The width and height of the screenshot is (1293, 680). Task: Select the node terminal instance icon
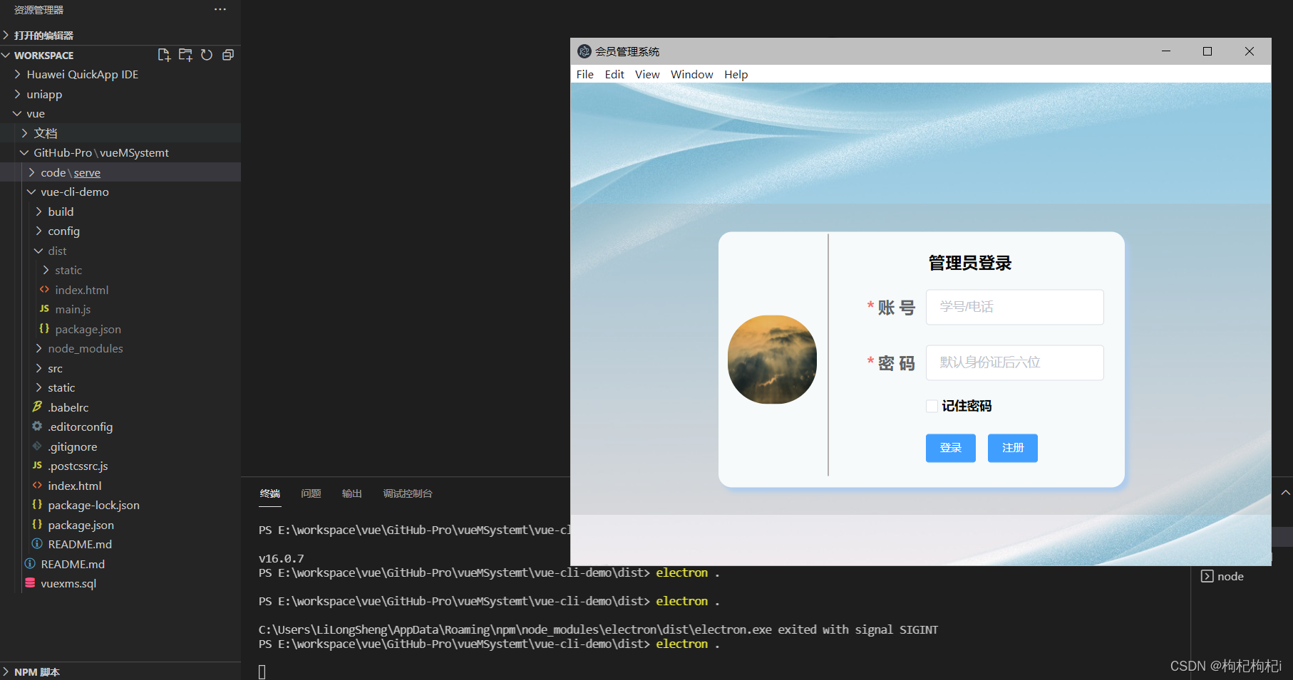point(1207,576)
